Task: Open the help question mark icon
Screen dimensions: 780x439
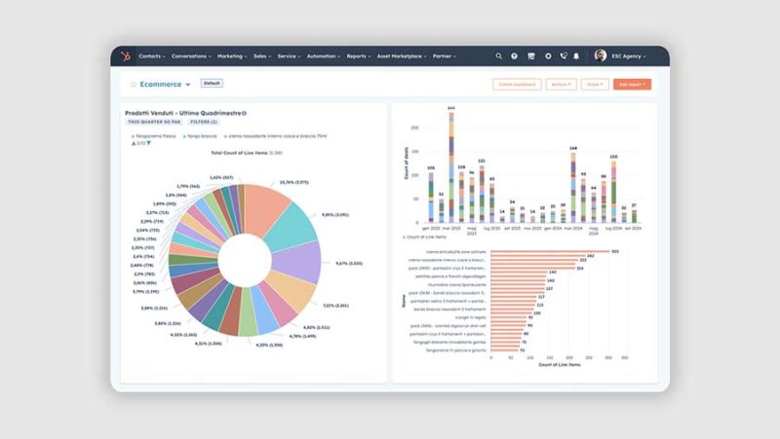Action: 515,56
